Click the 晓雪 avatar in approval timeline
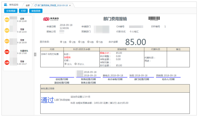198x117 pixels. pos(7,20)
